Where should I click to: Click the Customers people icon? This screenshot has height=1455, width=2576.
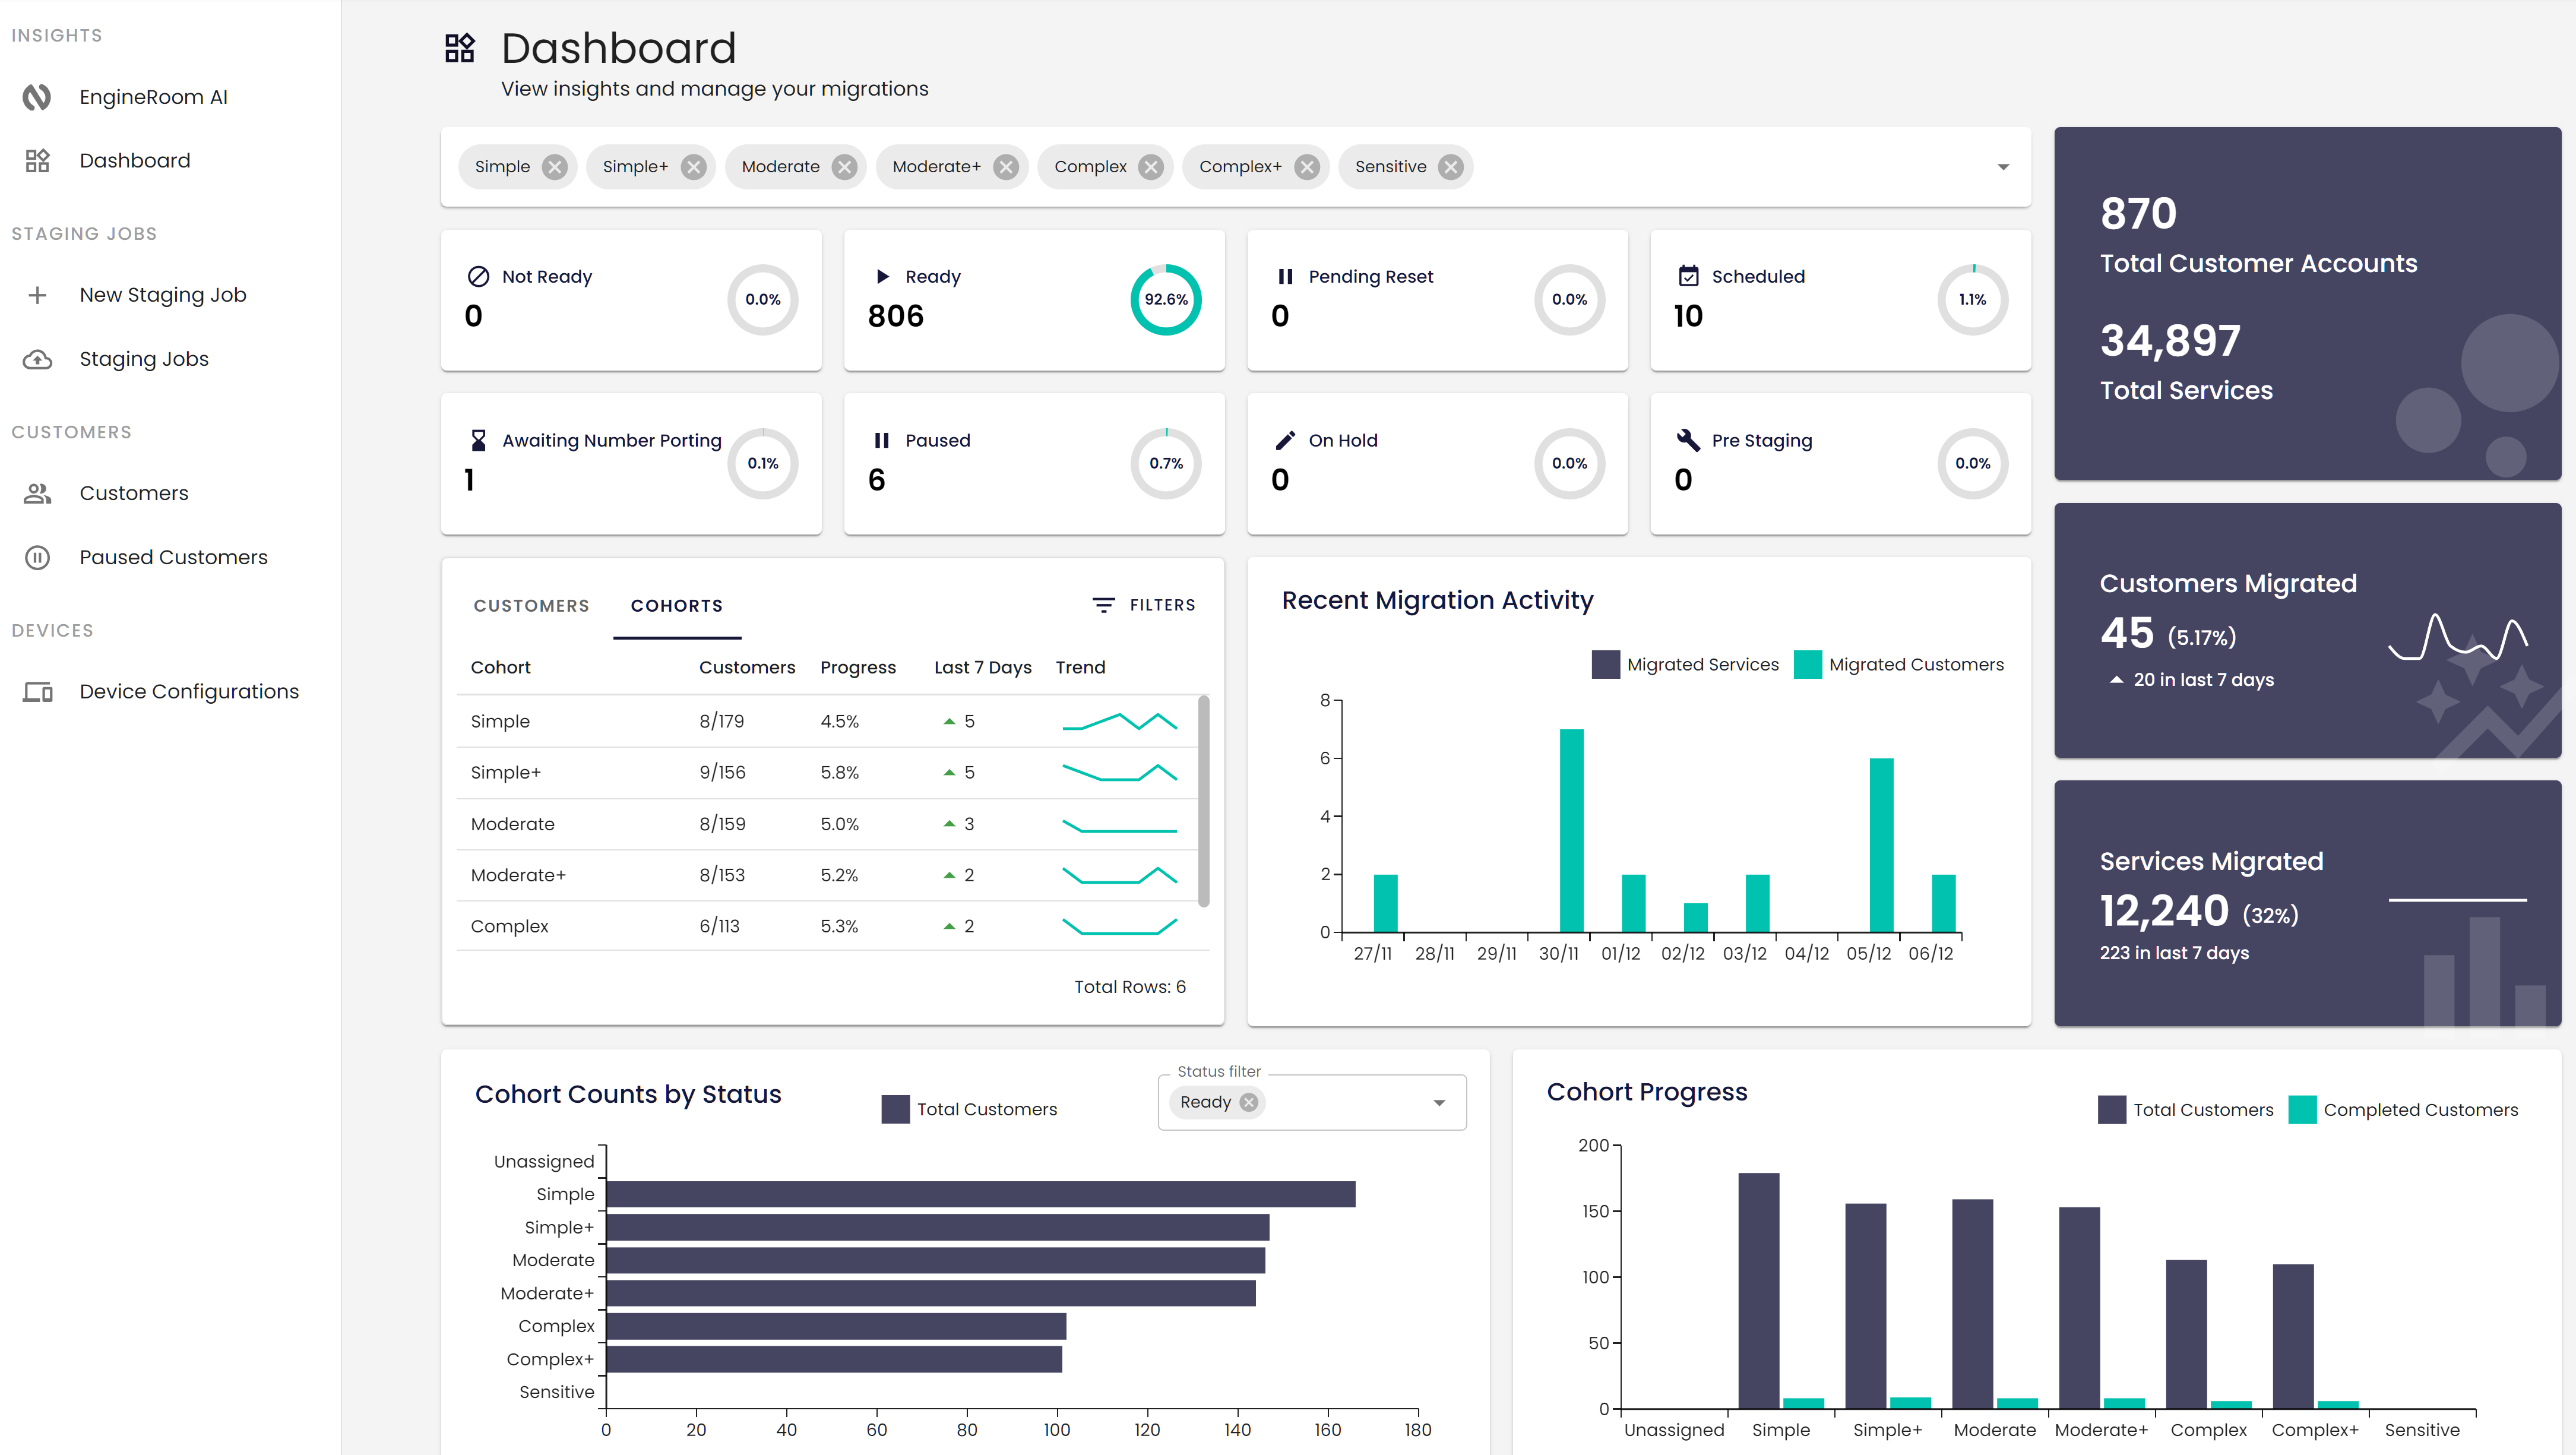37,493
